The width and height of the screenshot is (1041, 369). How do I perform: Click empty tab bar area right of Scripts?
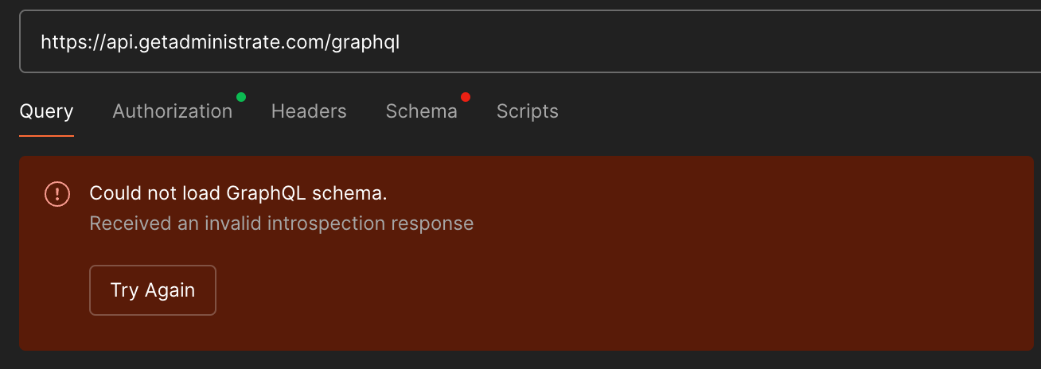click(796, 111)
